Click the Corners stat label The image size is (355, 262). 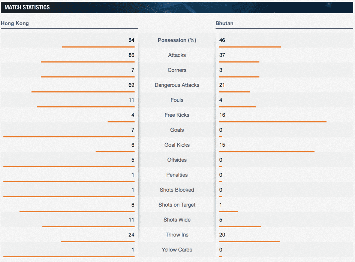[x=177, y=70]
